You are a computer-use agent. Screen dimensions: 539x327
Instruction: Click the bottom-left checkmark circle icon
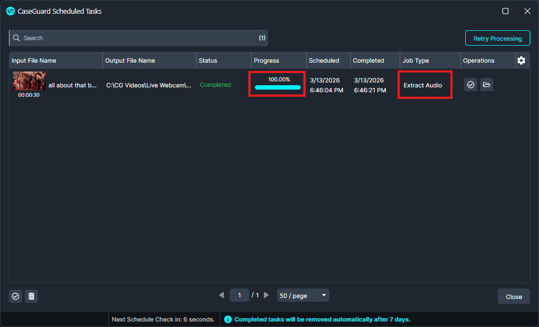click(15, 296)
